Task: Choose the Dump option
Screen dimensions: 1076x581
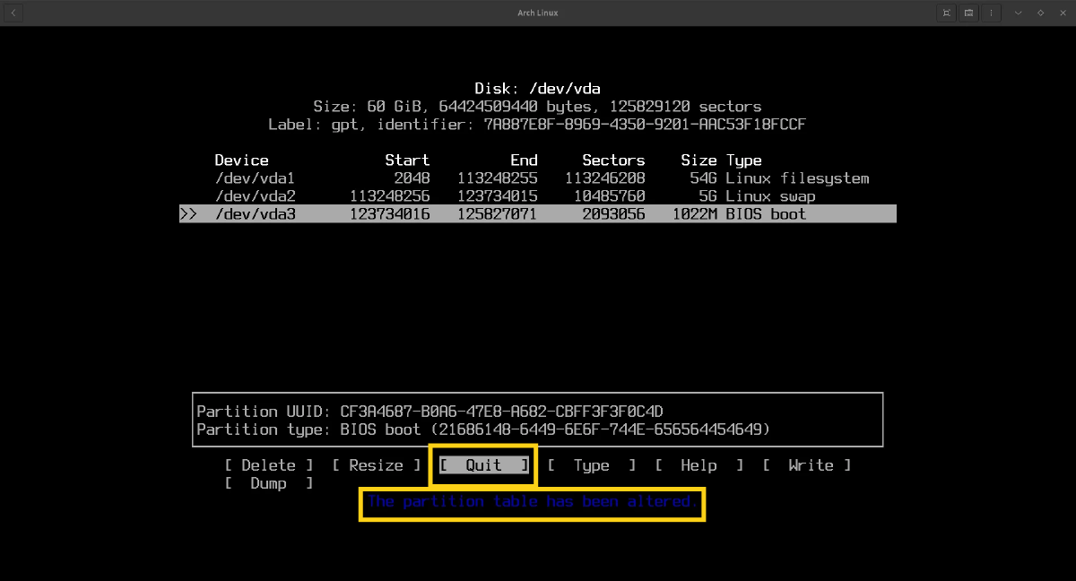Action: [x=268, y=483]
